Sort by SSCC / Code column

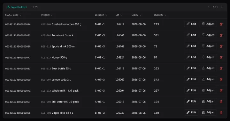[x=13, y=15]
